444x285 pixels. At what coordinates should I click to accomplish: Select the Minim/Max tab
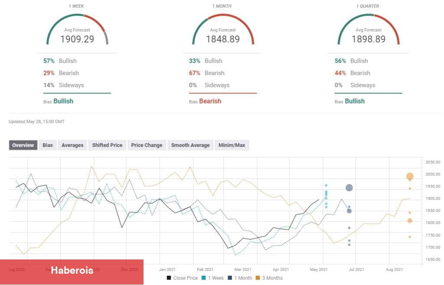click(x=232, y=145)
